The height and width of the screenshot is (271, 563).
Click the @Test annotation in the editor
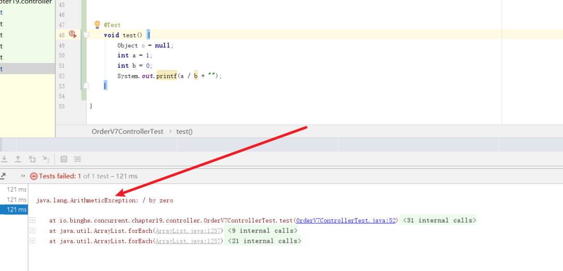tap(113, 25)
